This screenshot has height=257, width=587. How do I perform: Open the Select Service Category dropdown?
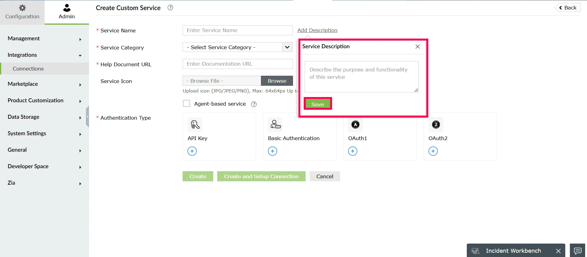238,47
